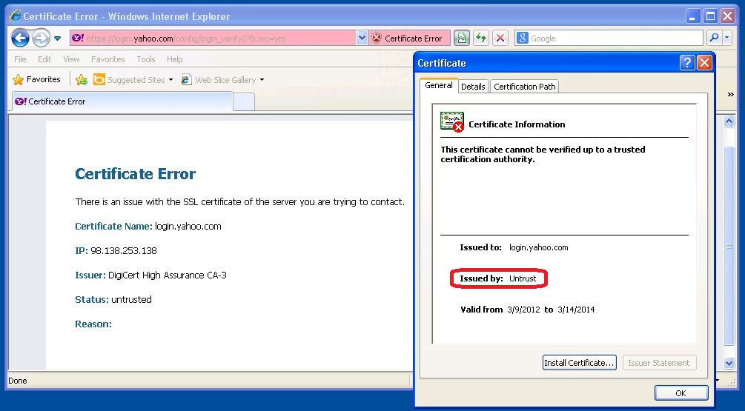Open the Favorites menu in menu bar
Viewport: 745px width, 411px height.
tap(107, 59)
